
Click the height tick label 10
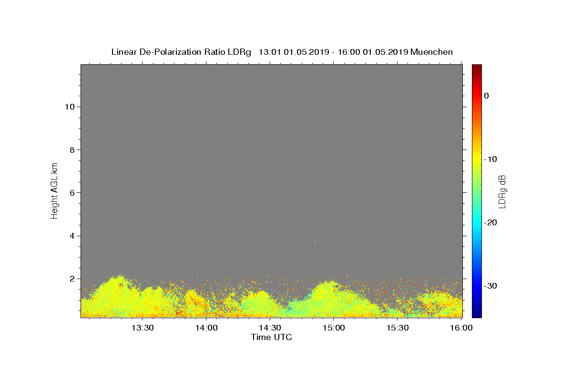point(70,107)
